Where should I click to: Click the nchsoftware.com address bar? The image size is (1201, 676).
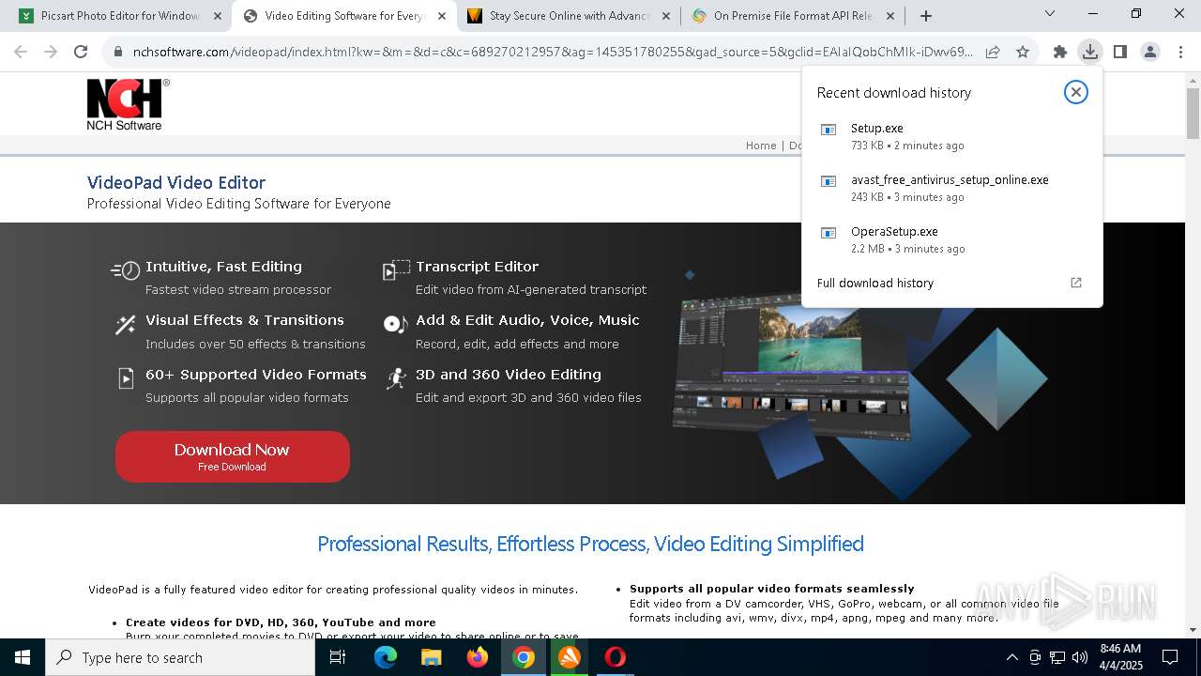(553, 52)
